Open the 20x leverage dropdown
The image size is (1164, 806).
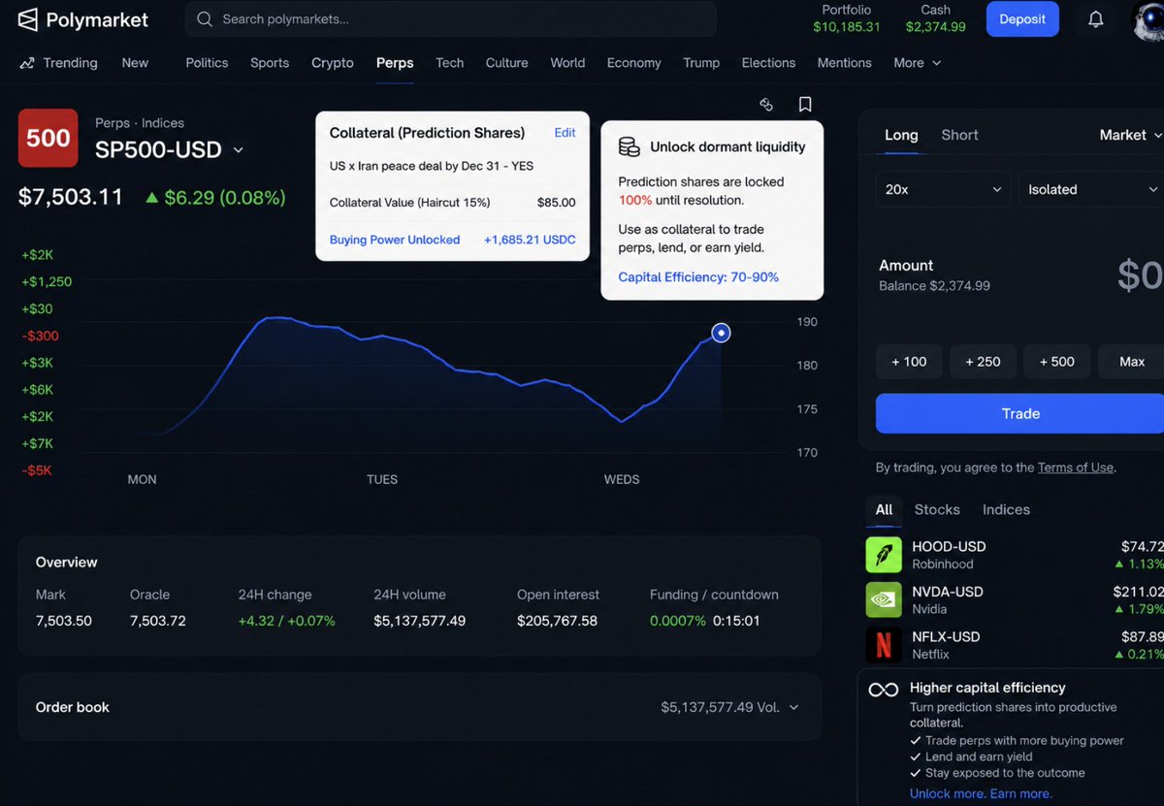(x=943, y=189)
